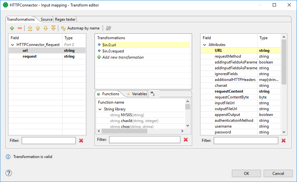
Task: Clear the right output Field filter with red X
Action: (283, 141)
